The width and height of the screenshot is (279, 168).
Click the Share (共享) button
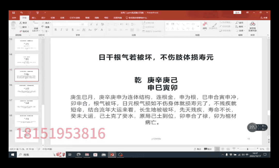pos(264,18)
